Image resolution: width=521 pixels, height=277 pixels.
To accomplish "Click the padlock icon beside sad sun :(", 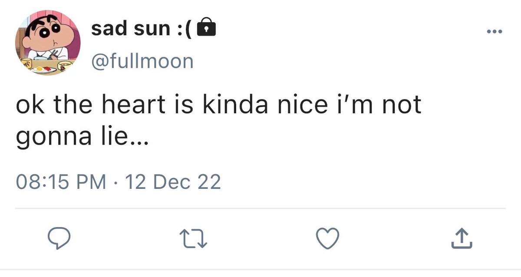I will (206, 29).
